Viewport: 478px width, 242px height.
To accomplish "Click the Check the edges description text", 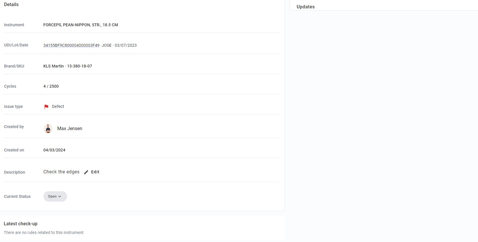I will (x=61, y=172).
